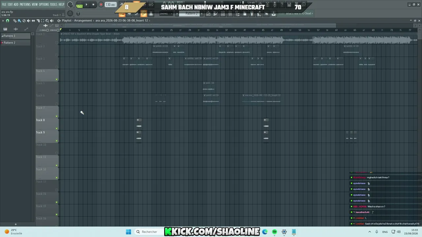Expand the pattern list arrow left of Pattern 2
Screen dimensions: 422x237
pyautogui.click(x=177, y=13)
